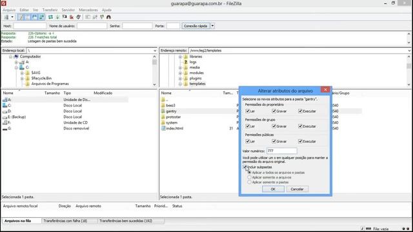The height and width of the screenshot is (232, 413).
Task: Click the queue status icon near Fila: vazia
Action: 368,229
